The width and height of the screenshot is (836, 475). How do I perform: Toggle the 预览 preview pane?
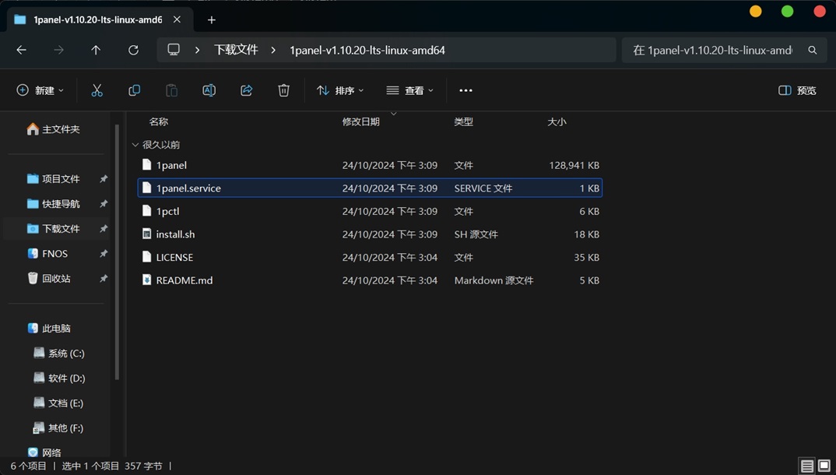pos(797,90)
